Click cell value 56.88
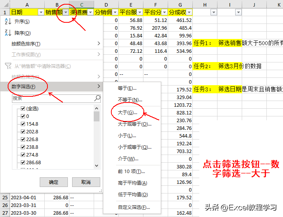The image size is (283, 217). [131, 20]
